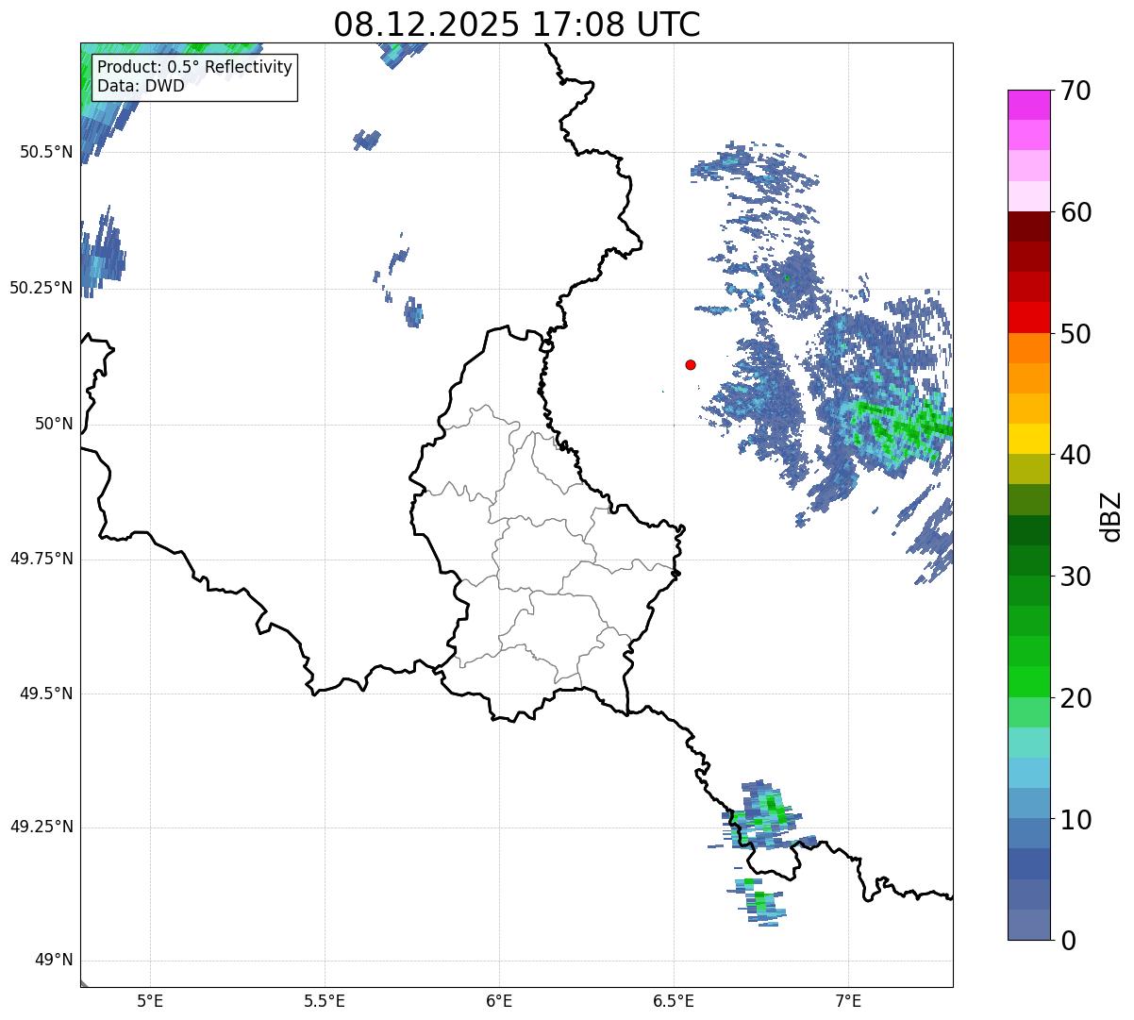
Task: Click the bright red colorbar segment below 50's upper band
Action: point(1029,318)
